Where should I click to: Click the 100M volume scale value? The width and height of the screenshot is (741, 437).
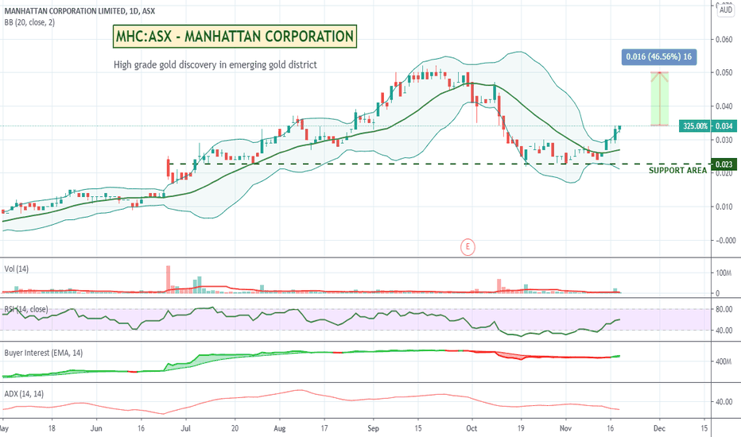coord(723,273)
